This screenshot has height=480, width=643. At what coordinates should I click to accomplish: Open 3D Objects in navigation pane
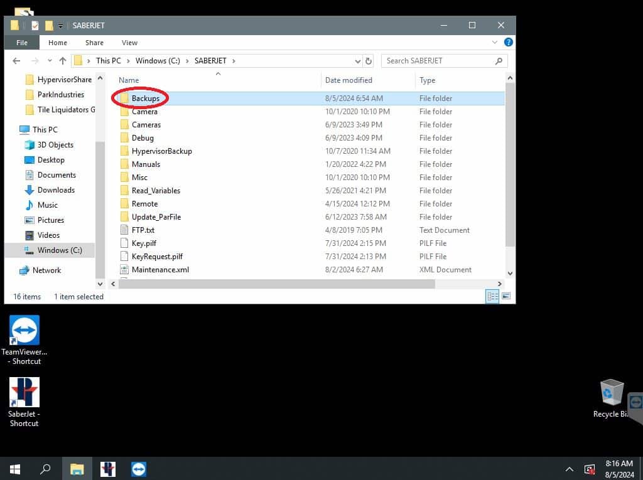coord(49,145)
